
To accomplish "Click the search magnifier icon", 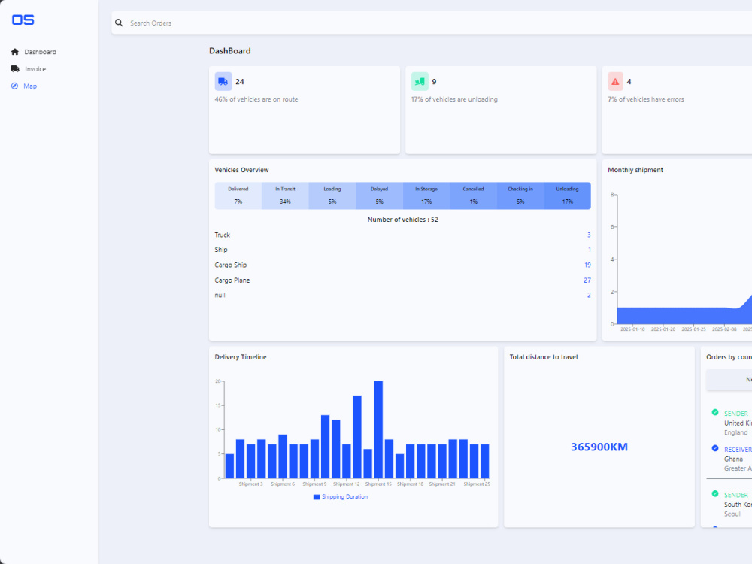I will click(x=119, y=23).
